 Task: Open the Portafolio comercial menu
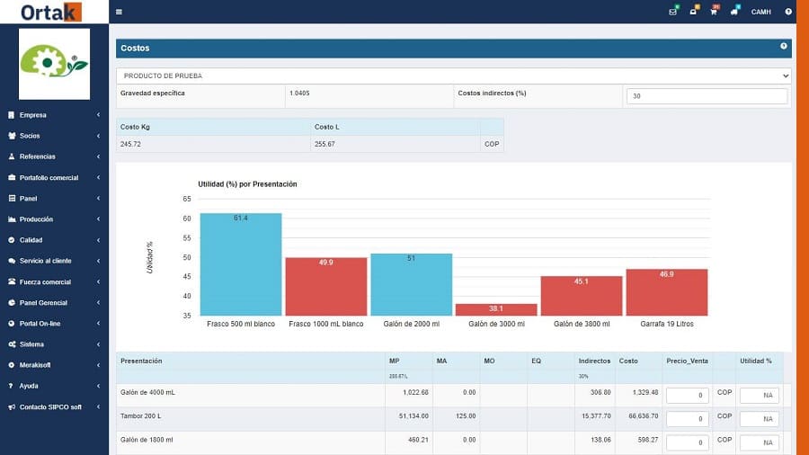coord(53,178)
